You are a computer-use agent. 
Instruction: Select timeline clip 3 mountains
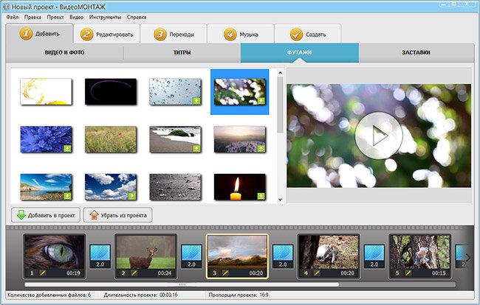pyautogui.click(x=237, y=256)
